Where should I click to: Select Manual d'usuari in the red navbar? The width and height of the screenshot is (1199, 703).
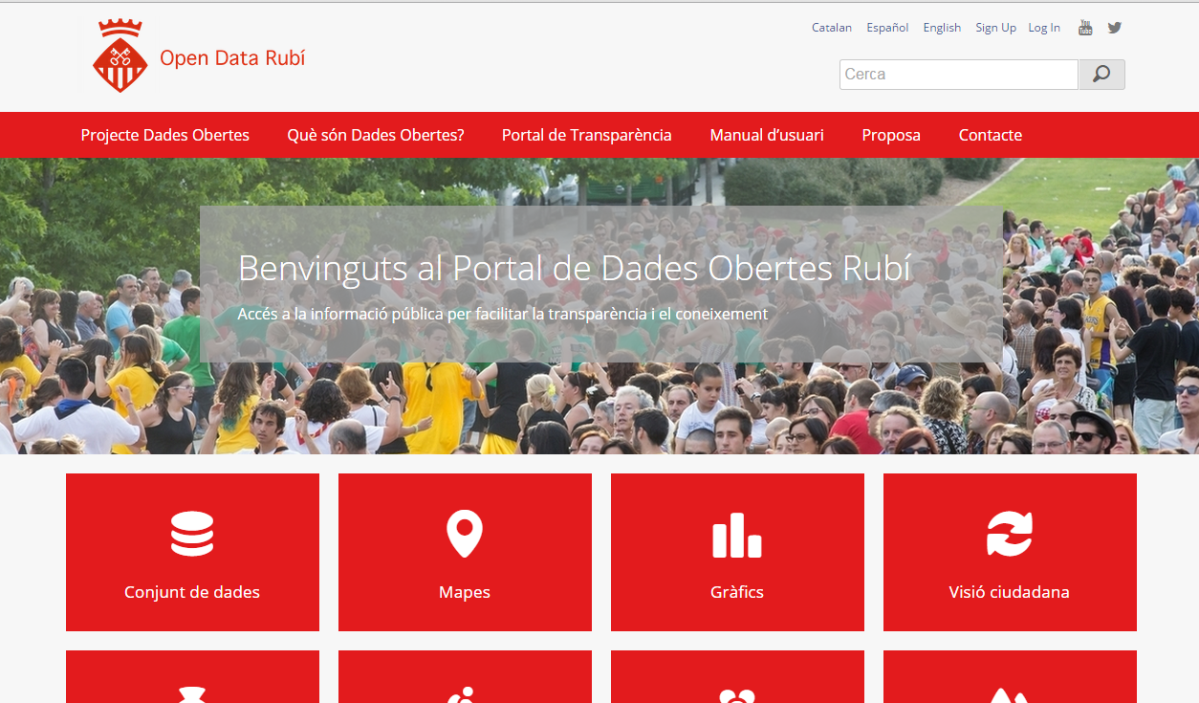[767, 135]
